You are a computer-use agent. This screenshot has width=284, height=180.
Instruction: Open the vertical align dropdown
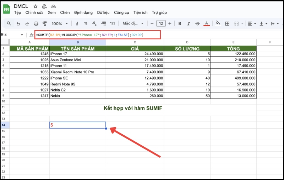click(x=263, y=24)
